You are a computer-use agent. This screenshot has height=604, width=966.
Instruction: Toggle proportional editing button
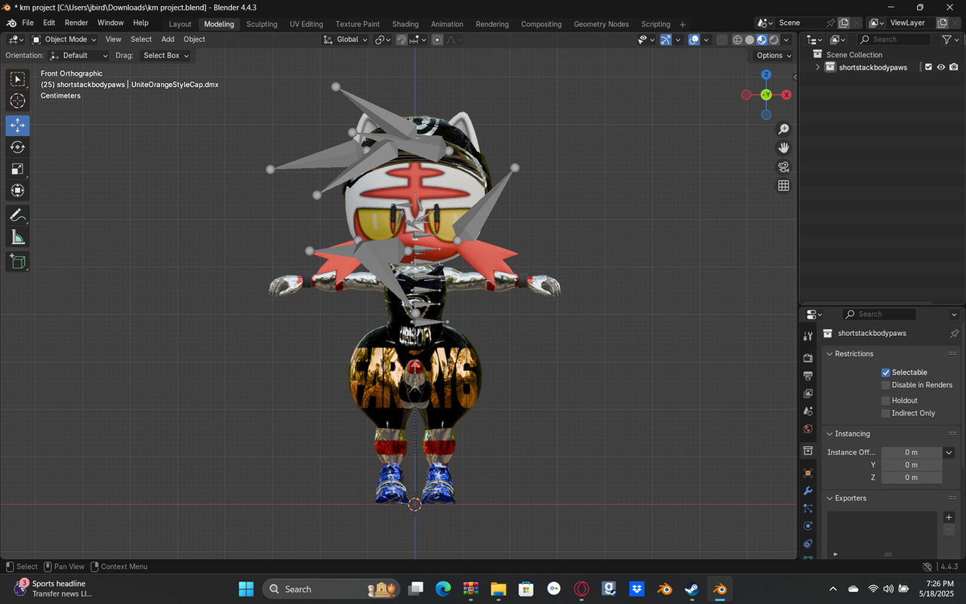tap(437, 39)
